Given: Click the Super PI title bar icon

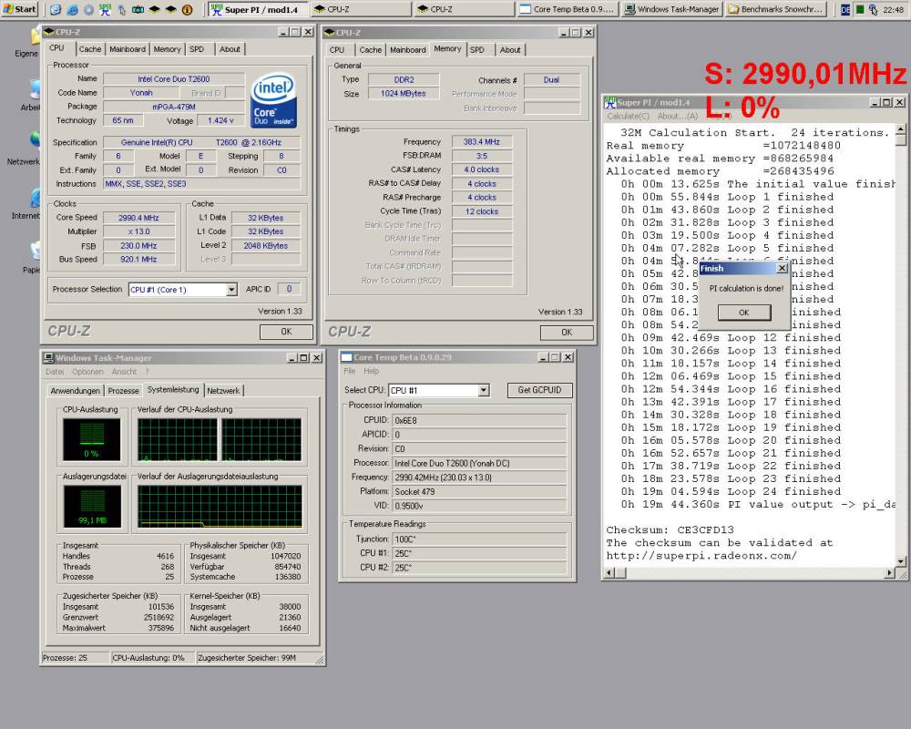Looking at the screenshot, I should tap(610, 102).
